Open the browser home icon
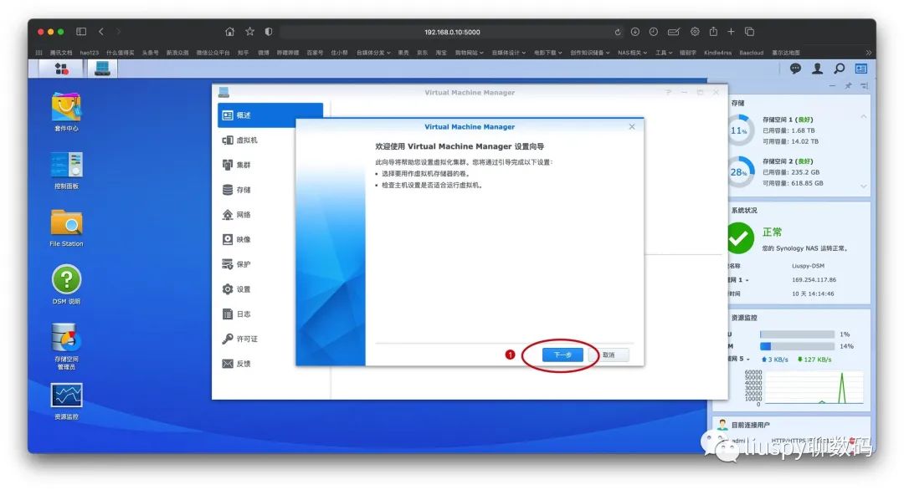This screenshot has height=490, width=904. [x=230, y=32]
